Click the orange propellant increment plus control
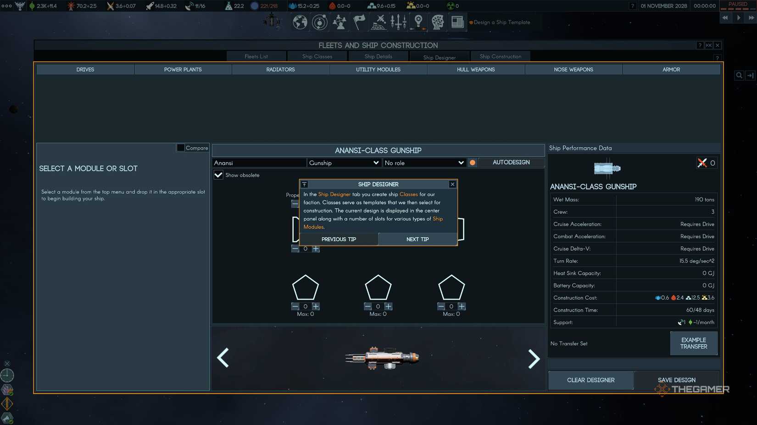Screen dimensions: 757x425 (x=316, y=249)
